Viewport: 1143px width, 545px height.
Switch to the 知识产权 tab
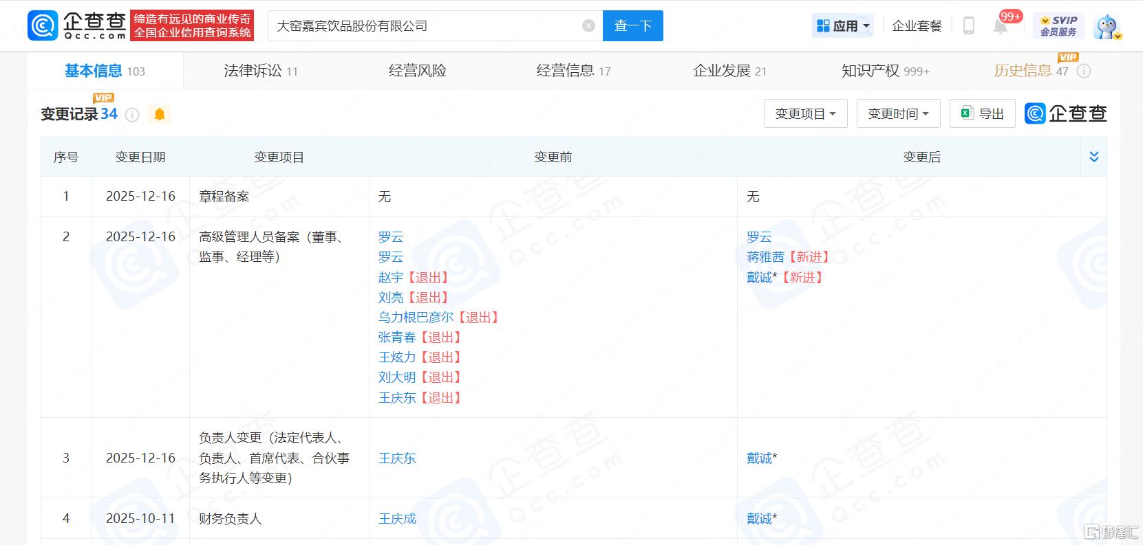pyautogui.click(x=886, y=71)
